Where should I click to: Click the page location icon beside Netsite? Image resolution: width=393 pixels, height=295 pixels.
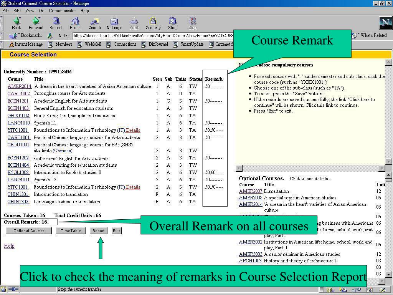(50, 36)
